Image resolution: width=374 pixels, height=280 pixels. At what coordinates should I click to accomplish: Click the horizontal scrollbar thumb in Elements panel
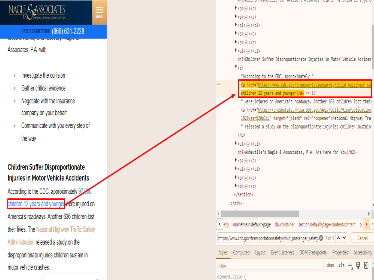tap(260, 214)
